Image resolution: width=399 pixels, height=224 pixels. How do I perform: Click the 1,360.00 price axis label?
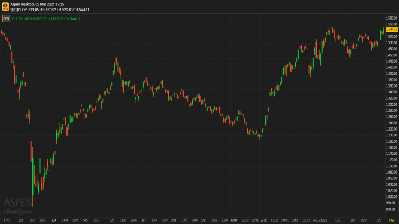tap(392, 86)
